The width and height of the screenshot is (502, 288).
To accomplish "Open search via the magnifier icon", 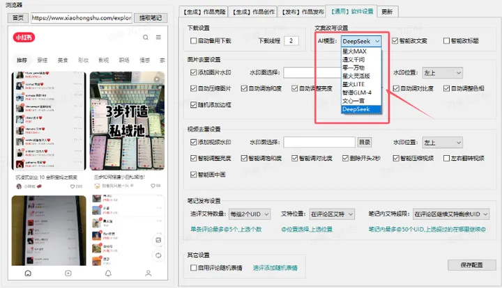I will (x=146, y=38).
